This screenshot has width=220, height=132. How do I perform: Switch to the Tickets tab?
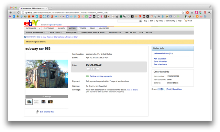82,28
